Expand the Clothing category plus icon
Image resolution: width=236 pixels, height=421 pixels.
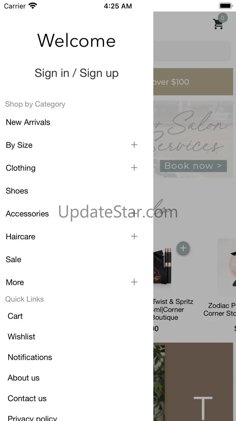click(x=134, y=168)
